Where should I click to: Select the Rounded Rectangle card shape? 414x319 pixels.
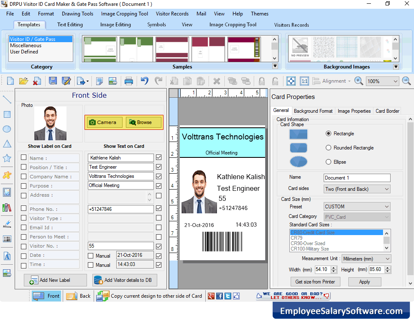coord(329,147)
